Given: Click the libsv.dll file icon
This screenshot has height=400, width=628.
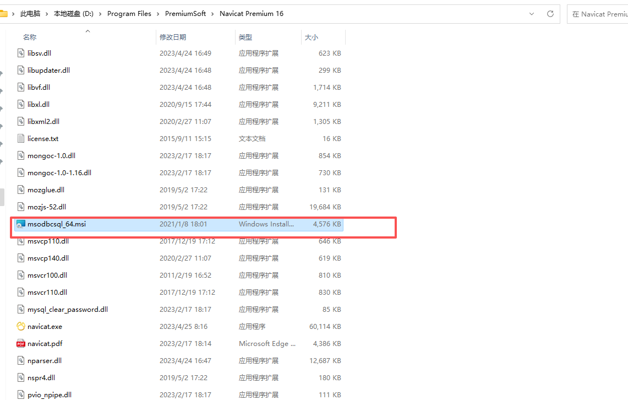Looking at the screenshot, I should 21,53.
